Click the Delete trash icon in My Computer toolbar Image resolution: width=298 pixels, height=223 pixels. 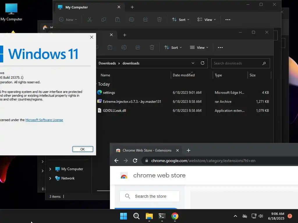159,19
